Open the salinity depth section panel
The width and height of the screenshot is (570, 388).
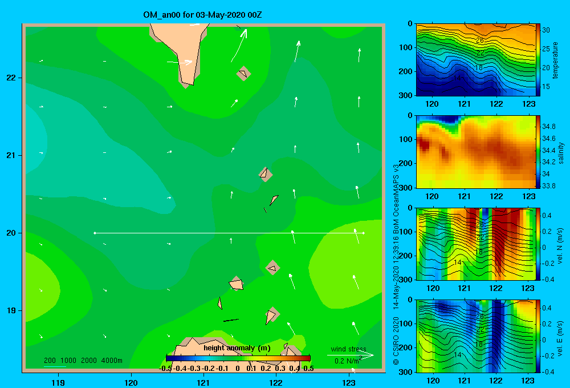(476, 152)
